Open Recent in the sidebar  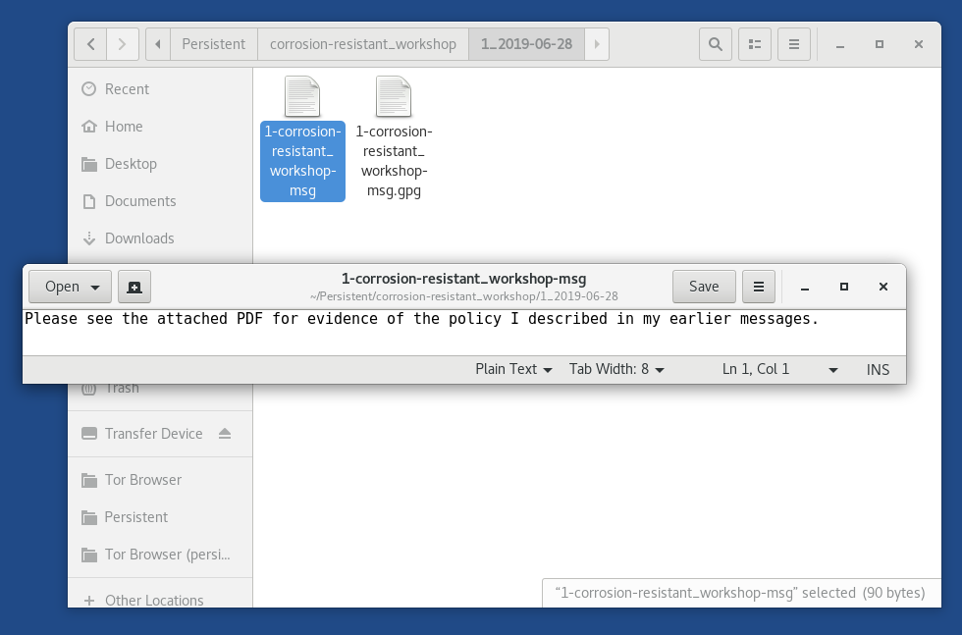160,89
